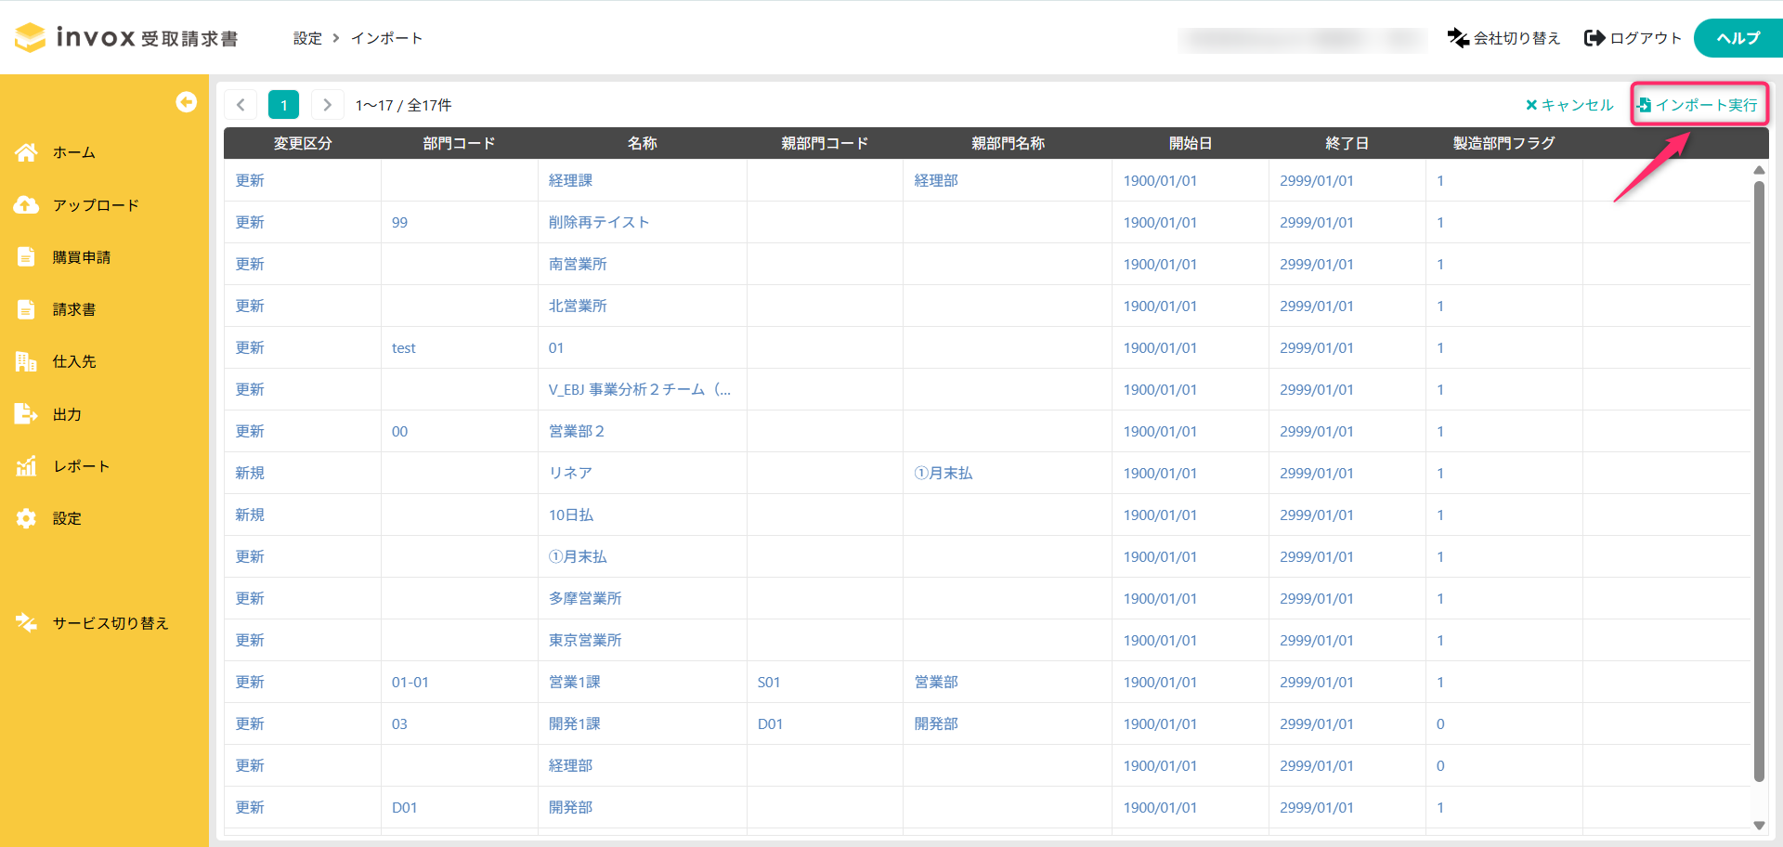Select page 1 button
The width and height of the screenshot is (1783, 847).
(x=283, y=105)
